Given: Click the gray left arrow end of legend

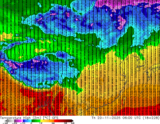Looking at the screenshot, I should [6, 121].
